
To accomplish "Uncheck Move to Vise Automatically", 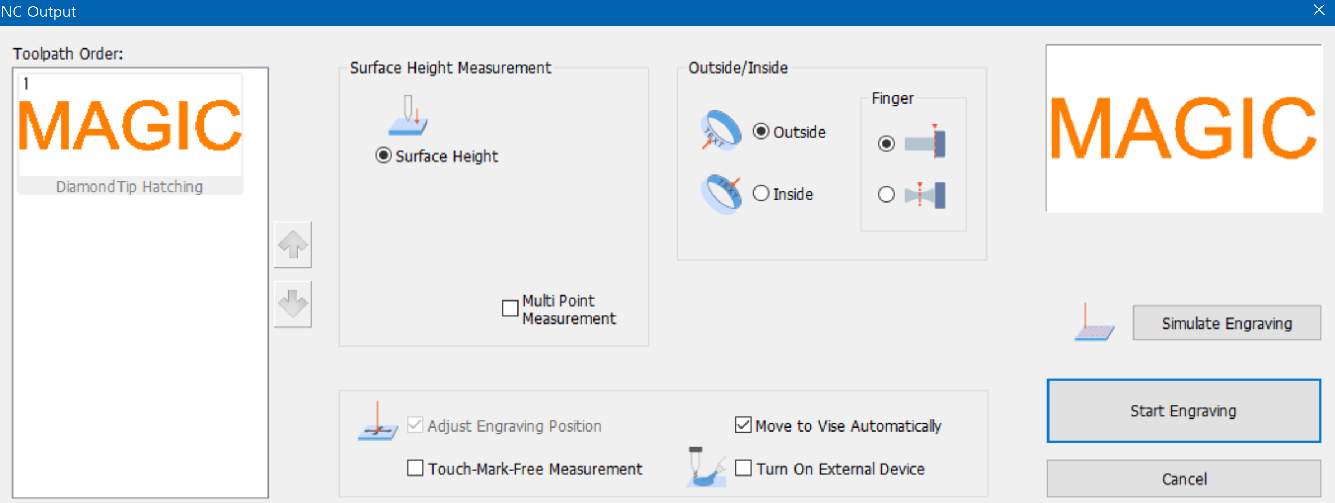I will pos(743,425).
